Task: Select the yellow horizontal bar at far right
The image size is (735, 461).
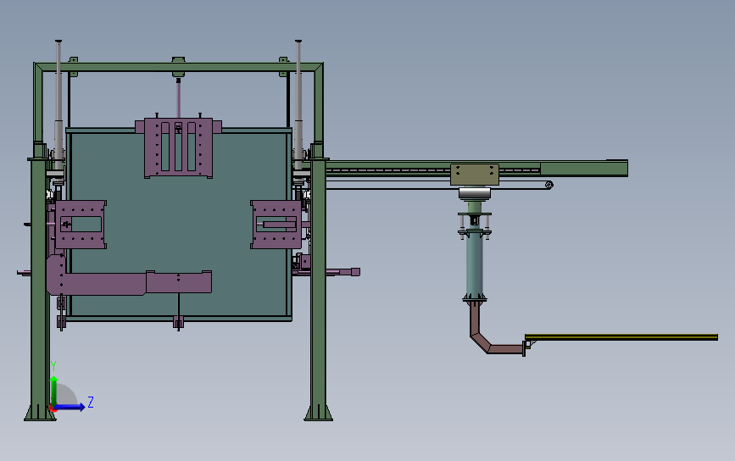Action: coord(621,336)
